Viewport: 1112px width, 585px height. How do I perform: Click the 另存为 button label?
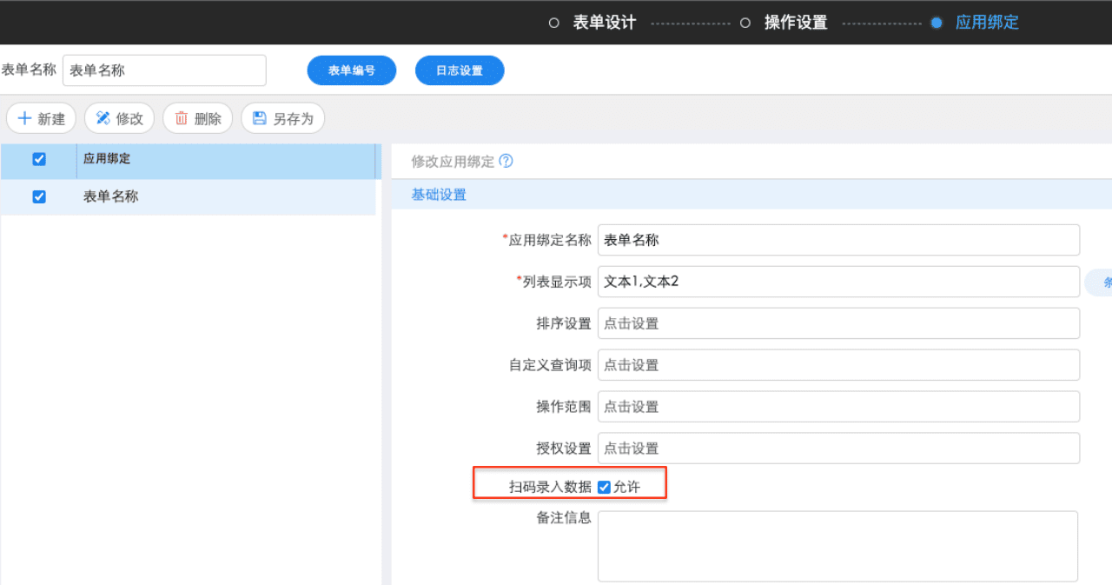click(293, 119)
